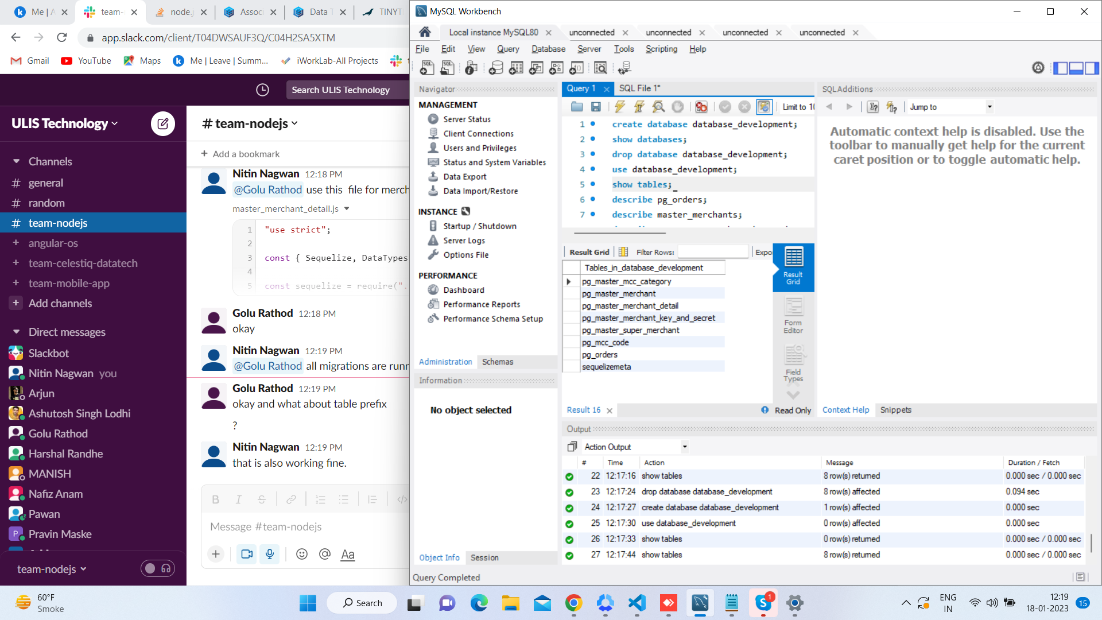The width and height of the screenshot is (1102, 620).
Task: Open the Scripting menu
Action: [661, 49]
